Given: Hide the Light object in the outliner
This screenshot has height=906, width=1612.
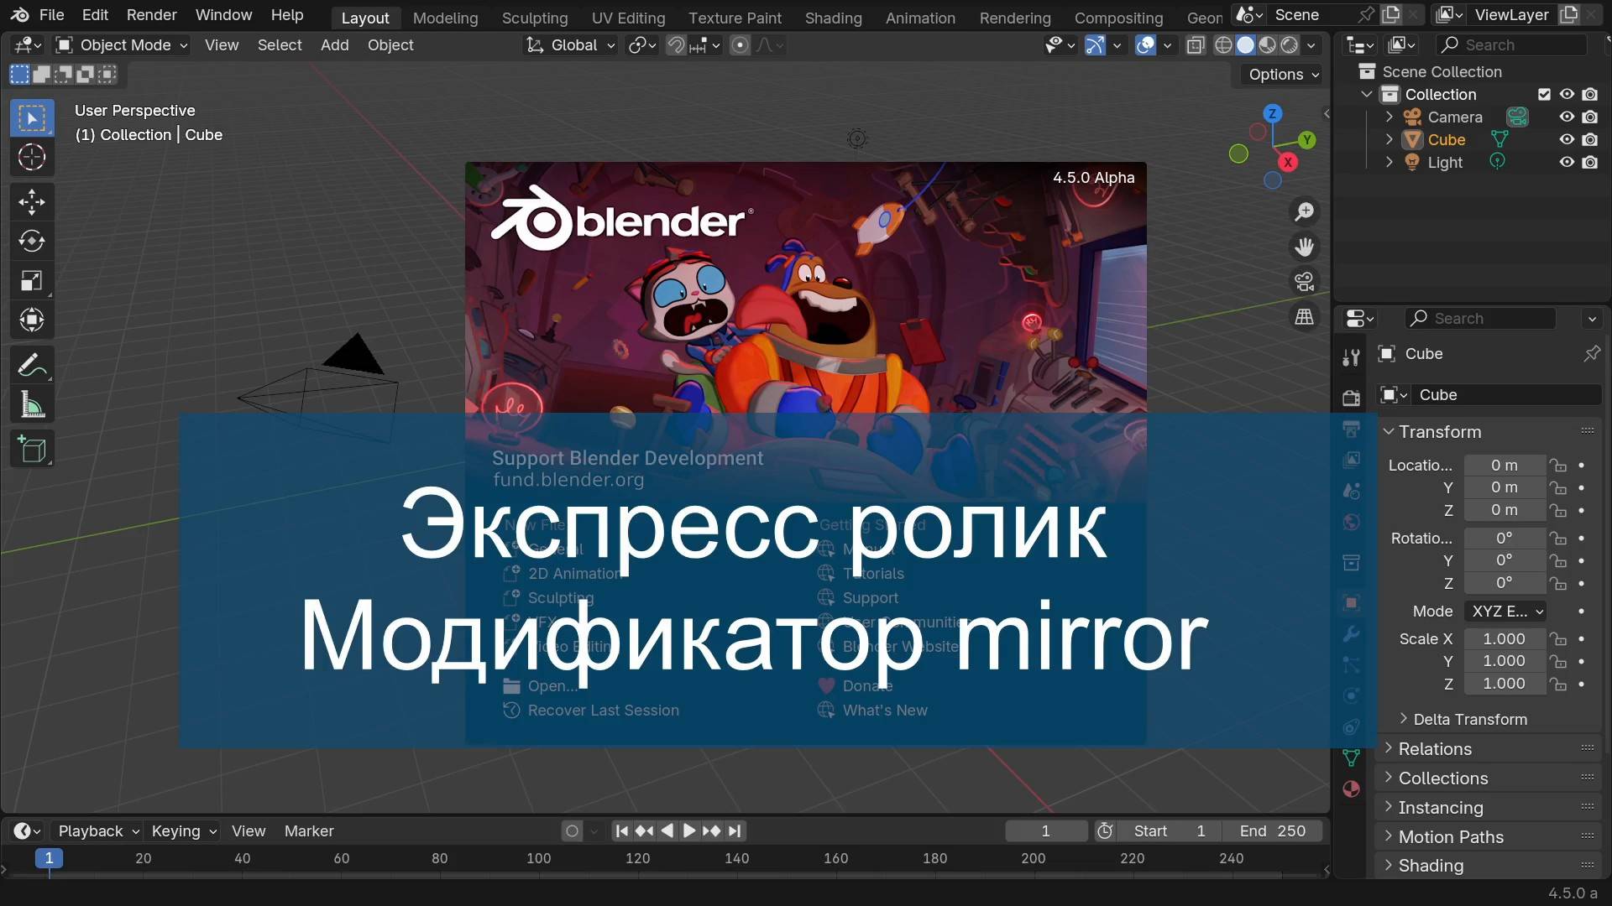Looking at the screenshot, I should pyautogui.click(x=1568, y=162).
